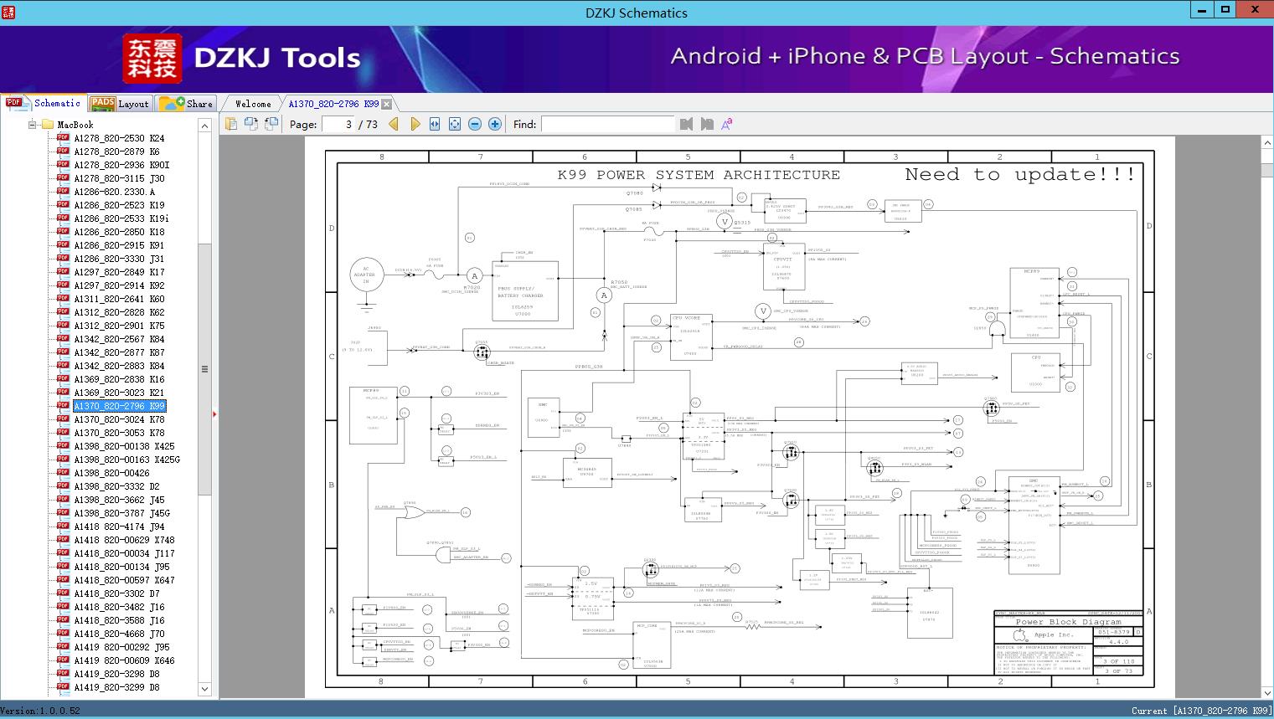Image resolution: width=1274 pixels, height=719 pixels.
Task: Open A1311_820-2641 K60 schematic
Action: tap(119, 299)
